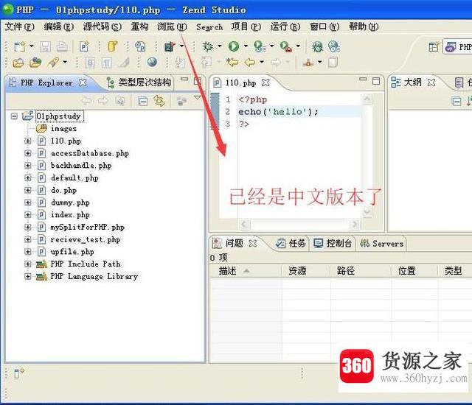Click the web browser globe icon
This screenshot has width=472, height=405.
(x=152, y=62)
